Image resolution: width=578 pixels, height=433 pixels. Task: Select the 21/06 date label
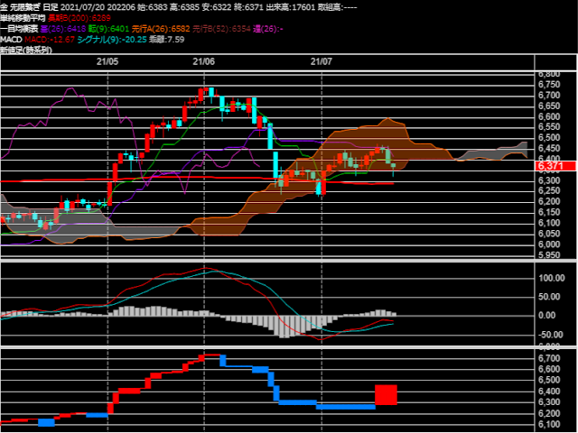[203, 61]
